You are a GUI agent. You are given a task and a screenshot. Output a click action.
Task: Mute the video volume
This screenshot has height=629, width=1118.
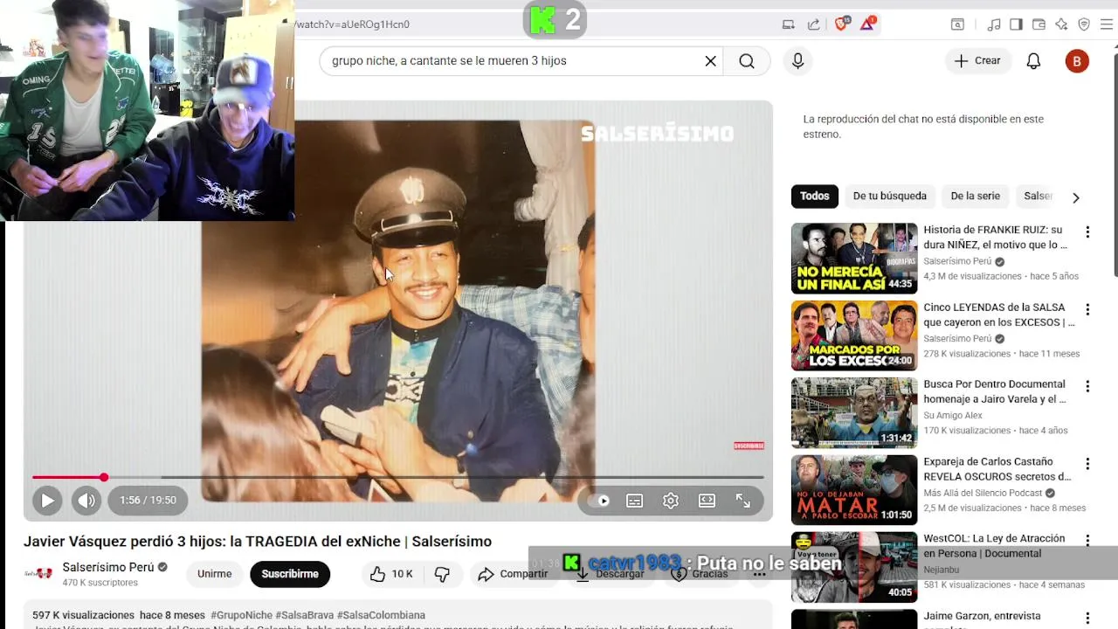coord(86,501)
